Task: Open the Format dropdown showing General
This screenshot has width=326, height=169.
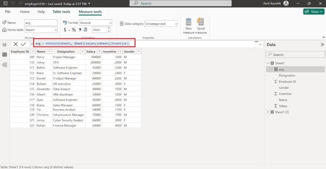Action: click(x=96, y=23)
